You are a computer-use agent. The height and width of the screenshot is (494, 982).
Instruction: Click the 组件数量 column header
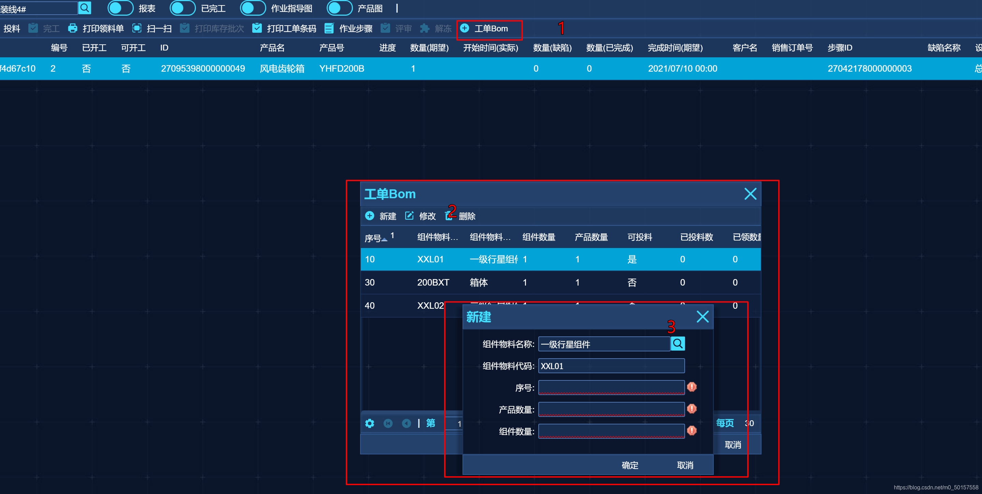(539, 237)
